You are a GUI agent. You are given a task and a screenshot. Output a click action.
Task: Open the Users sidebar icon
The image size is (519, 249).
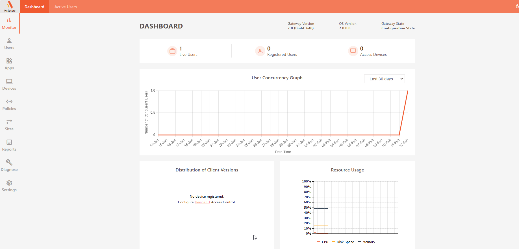click(x=9, y=44)
